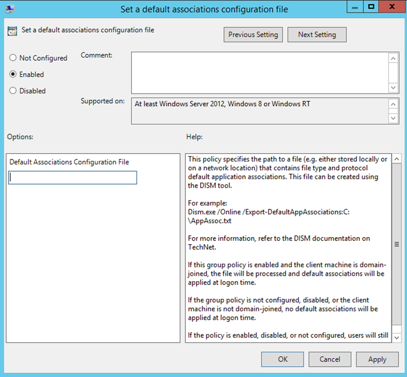The height and width of the screenshot is (377, 407).
Task: Minimize the policy dialog window
Action: click(355, 7)
